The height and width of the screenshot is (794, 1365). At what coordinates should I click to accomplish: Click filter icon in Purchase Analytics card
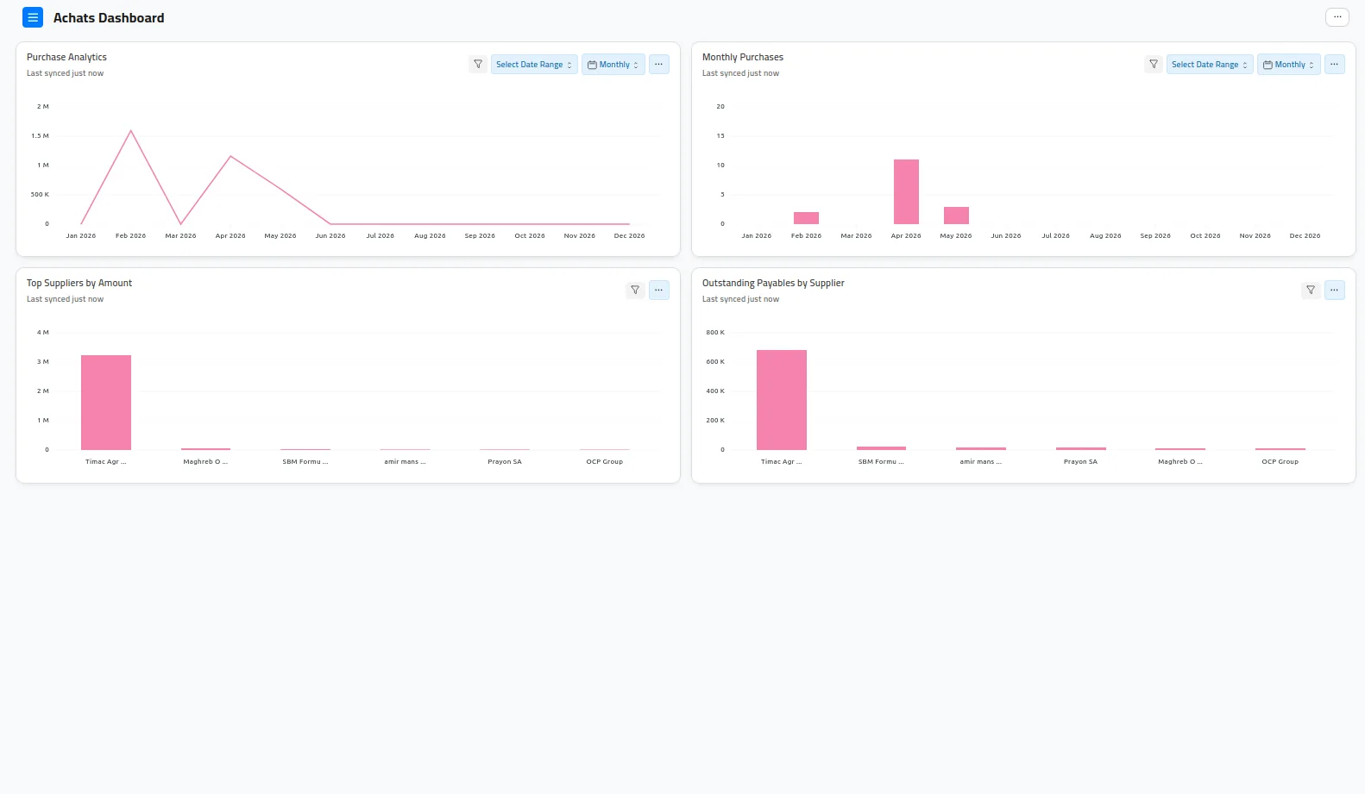(478, 65)
